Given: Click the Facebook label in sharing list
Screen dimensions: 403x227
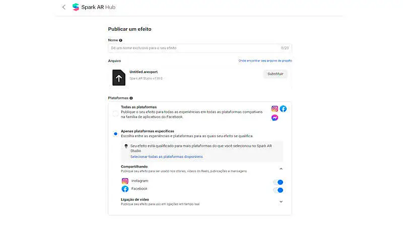Looking at the screenshot, I should pyautogui.click(x=140, y=189).
